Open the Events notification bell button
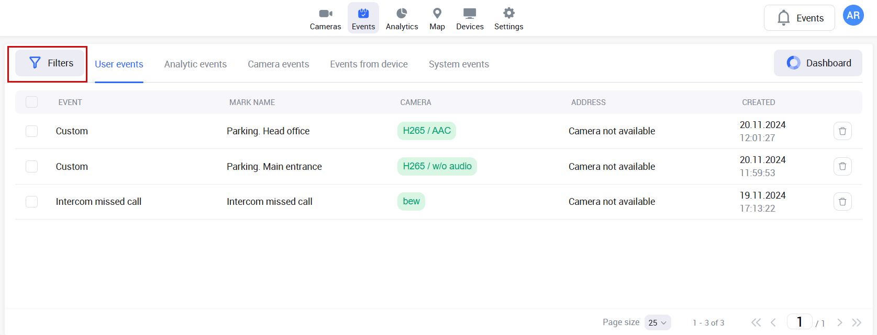877x335 pixels. click(x=799, y=18)
